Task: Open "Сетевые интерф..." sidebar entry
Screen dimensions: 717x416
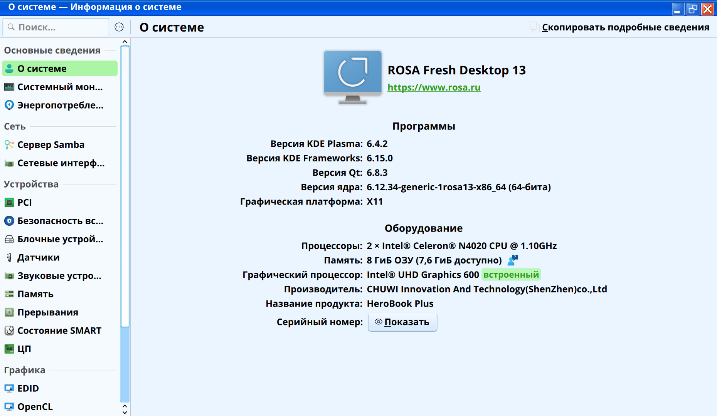Action: click(x=60, y=163)
